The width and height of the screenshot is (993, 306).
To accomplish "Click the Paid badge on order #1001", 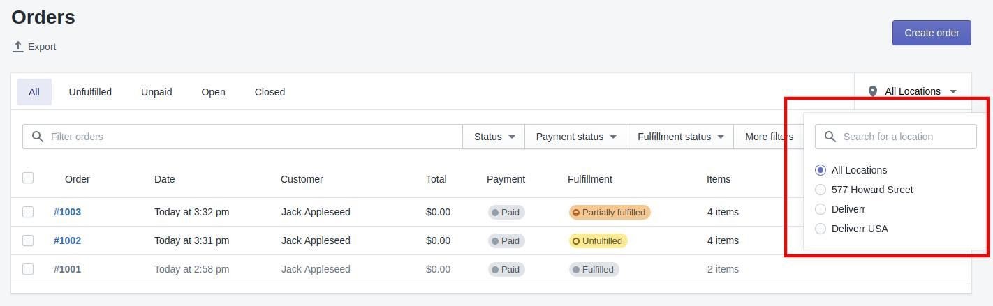I will 506,269.
